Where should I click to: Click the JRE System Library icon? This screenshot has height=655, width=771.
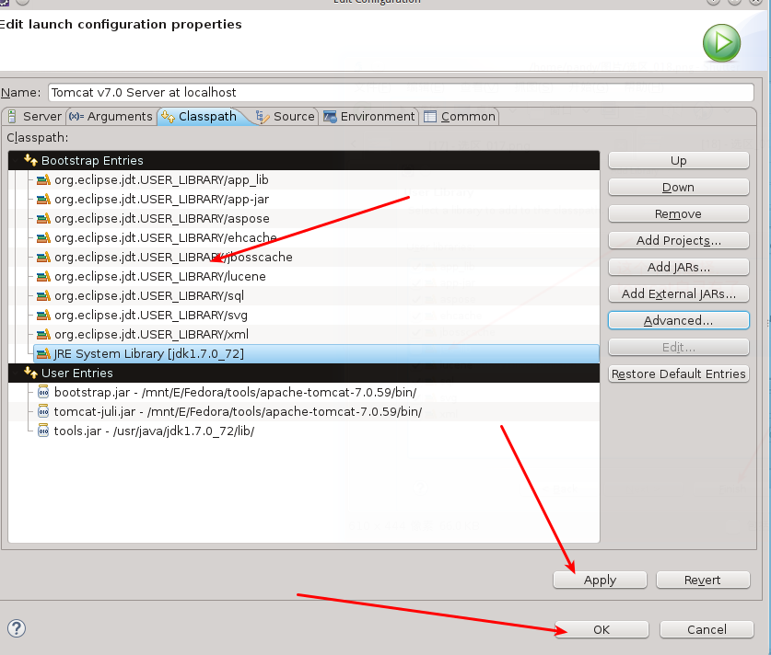point(44,354)
